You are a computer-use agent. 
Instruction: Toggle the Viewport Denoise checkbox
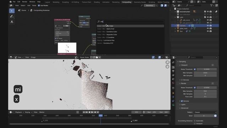pos(182,80)
